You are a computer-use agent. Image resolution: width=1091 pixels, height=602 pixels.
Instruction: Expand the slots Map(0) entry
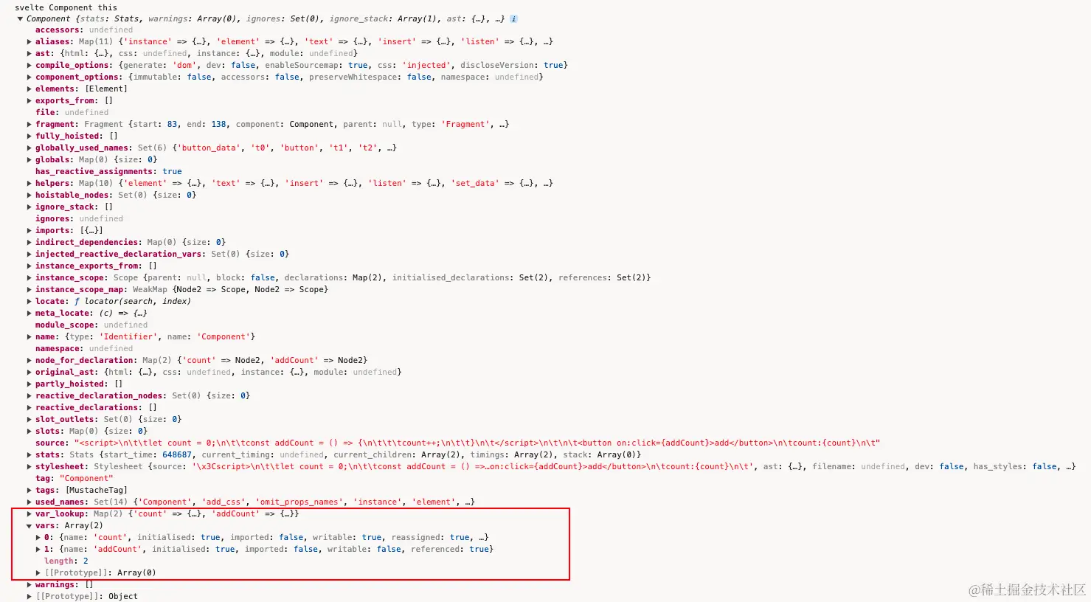coord(29,432)
